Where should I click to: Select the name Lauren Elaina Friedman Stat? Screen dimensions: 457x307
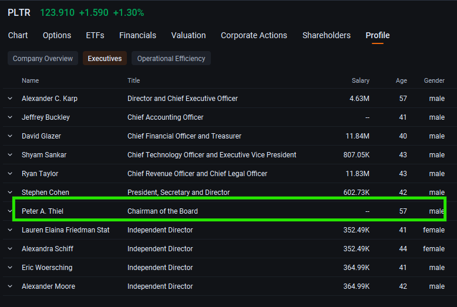(x=66, y=230)
